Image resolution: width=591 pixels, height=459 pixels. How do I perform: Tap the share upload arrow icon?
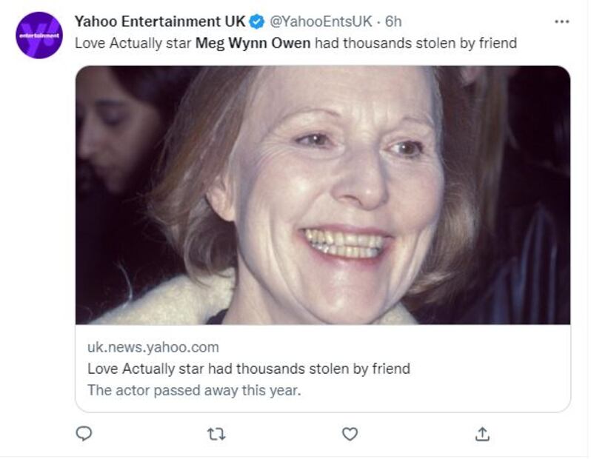(482, 434)
